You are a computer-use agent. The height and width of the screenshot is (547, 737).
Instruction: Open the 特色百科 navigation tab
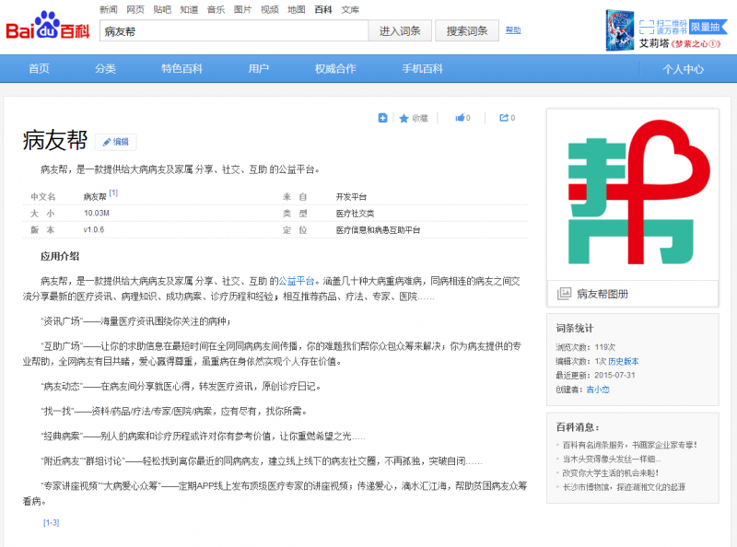(x=181, y=69)
